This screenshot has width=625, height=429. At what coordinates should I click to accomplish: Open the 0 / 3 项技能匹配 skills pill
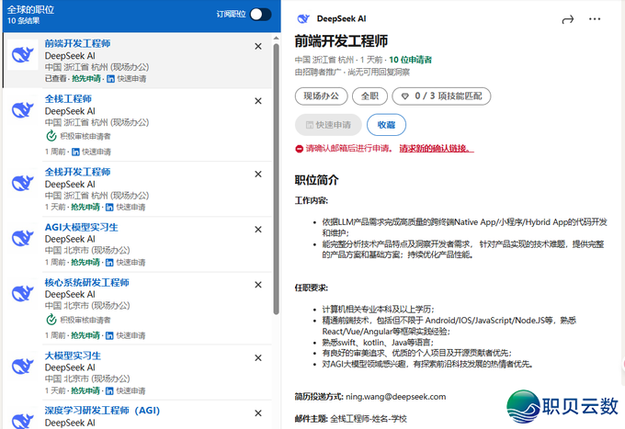pyautogui.click(x=441, y=96)
